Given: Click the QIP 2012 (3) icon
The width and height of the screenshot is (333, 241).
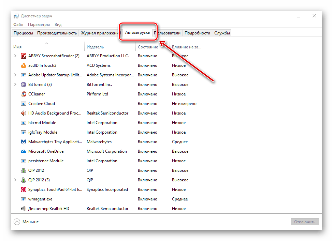Looking at the screenshot, I should (23, 180).
